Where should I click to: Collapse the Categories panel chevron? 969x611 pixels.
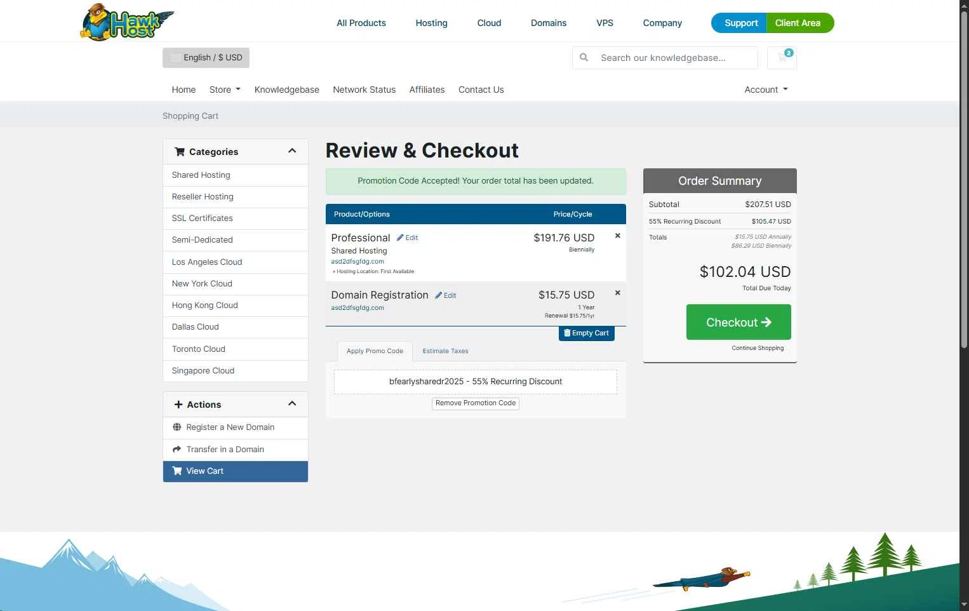pyautogui.click(x=292, y=151)
